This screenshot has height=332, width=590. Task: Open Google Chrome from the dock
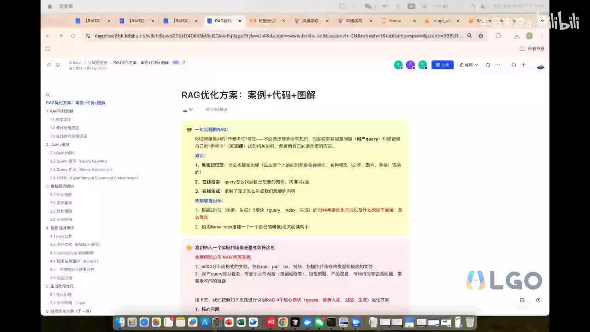coord(283,322)
